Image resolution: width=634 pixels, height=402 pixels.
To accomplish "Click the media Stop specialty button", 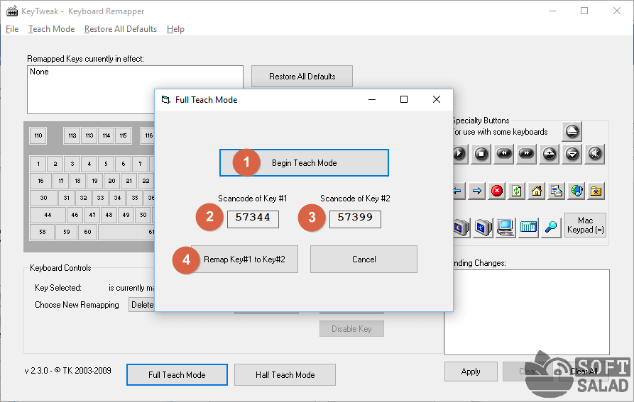I will tap(481, 153).
